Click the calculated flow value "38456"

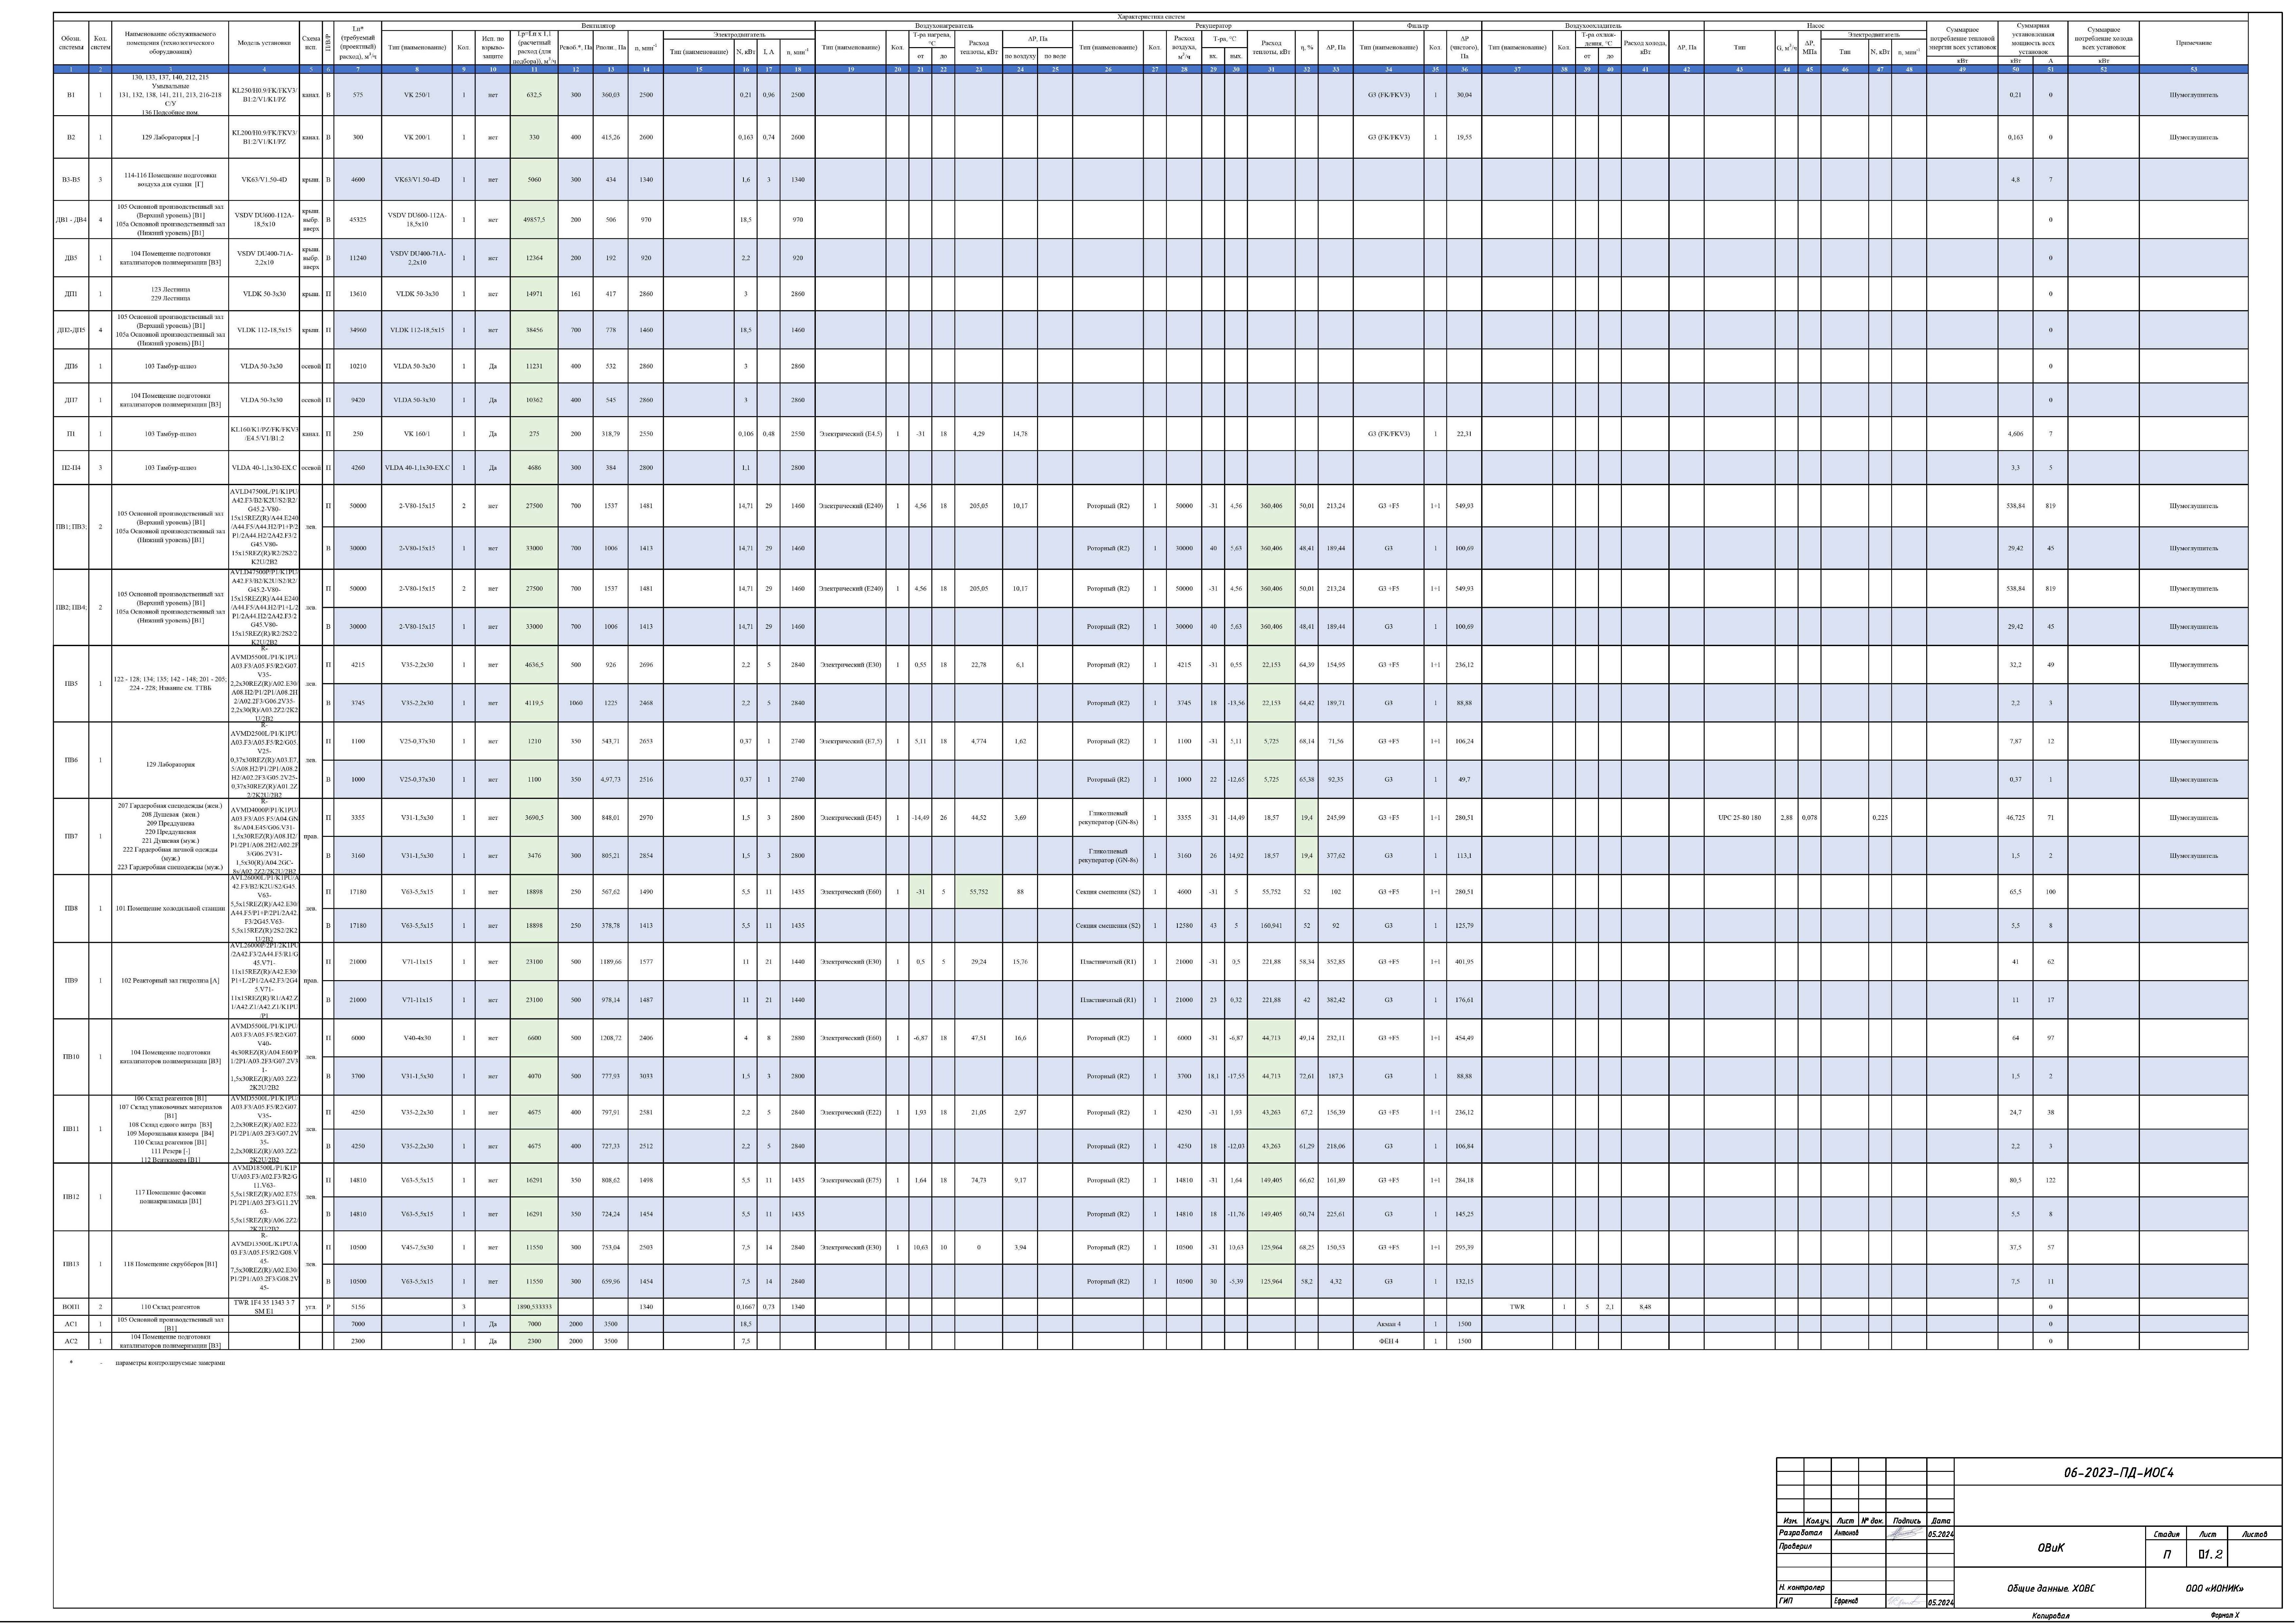534,330
